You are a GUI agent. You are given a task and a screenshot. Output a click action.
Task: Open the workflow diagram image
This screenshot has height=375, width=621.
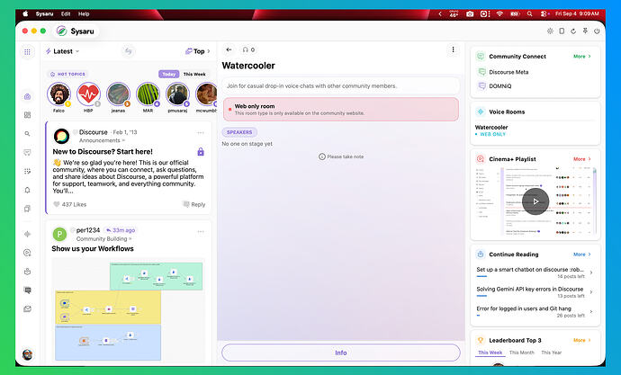(x=129, y=311)
